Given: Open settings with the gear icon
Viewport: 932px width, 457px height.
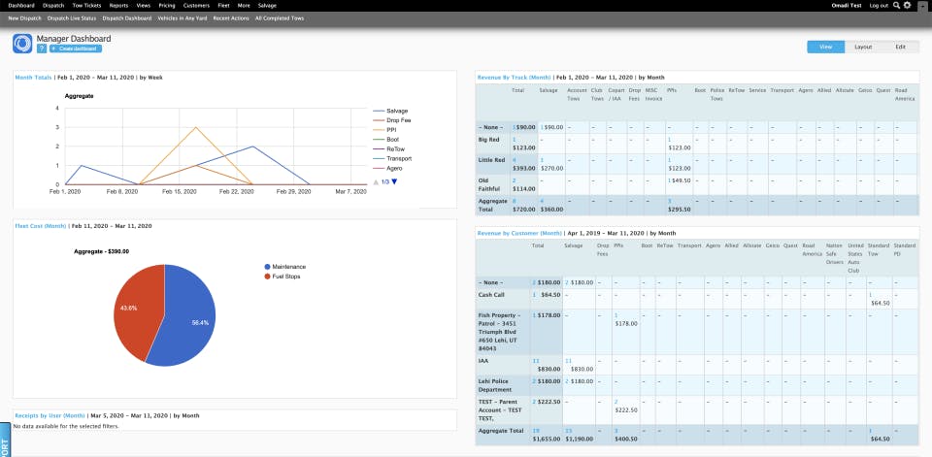Looking at the screenshot, I should (x=907, y=6).
